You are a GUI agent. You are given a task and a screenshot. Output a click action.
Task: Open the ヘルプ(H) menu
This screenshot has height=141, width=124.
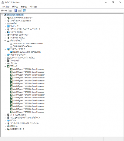[33, 7]
